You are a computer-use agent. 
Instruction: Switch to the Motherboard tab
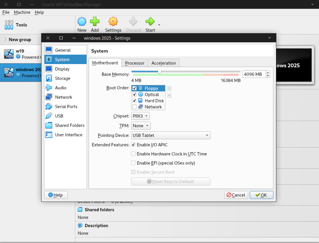point(105,63)
